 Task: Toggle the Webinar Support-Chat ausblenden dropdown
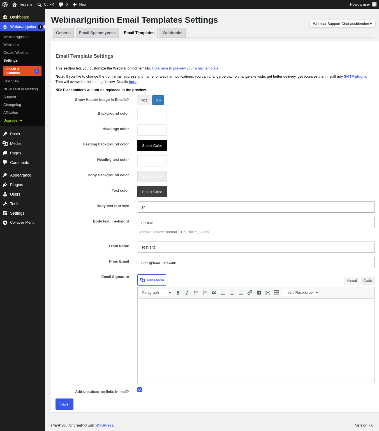tap(342, 24)
